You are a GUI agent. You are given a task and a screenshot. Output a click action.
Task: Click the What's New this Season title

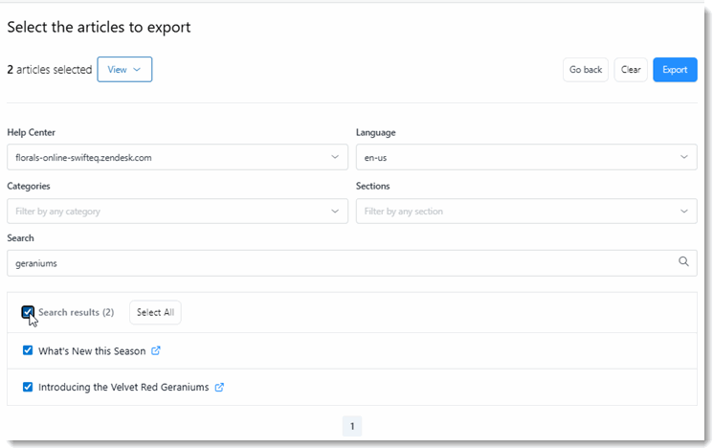coord(92,351)
